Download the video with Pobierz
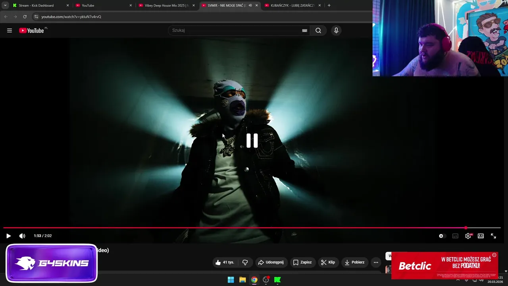Screen dimensions: 508x286 355,262
